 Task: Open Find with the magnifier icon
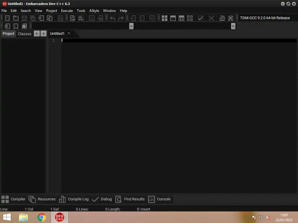point(72,18)
